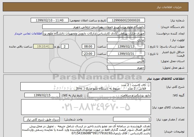Click response deadline time 08:00

[x=88, y=47]
